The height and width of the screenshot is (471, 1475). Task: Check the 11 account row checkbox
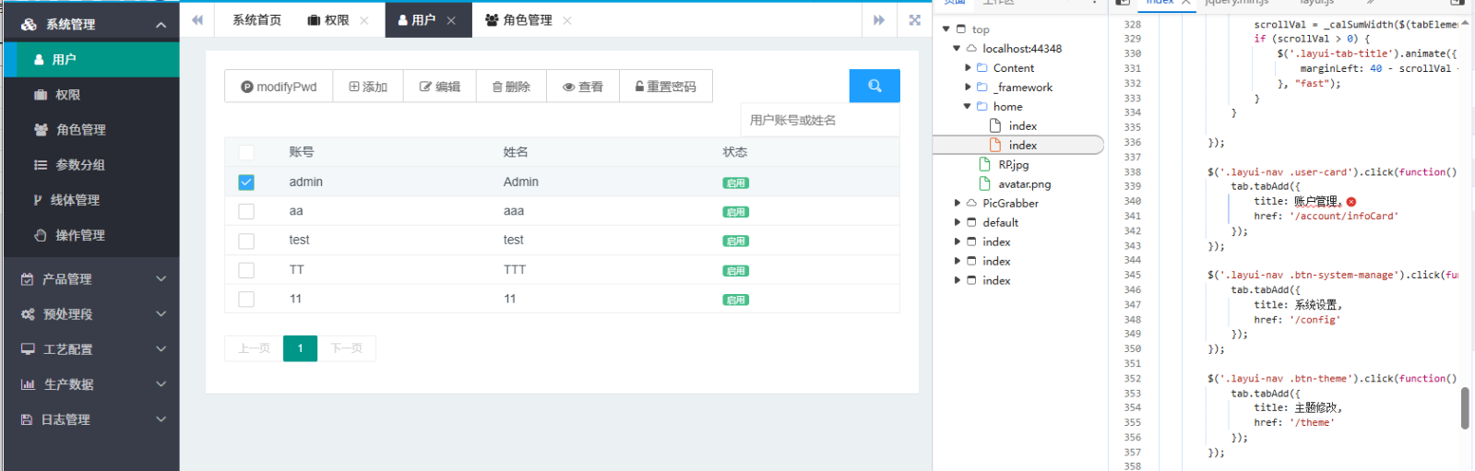pos(246,299)
